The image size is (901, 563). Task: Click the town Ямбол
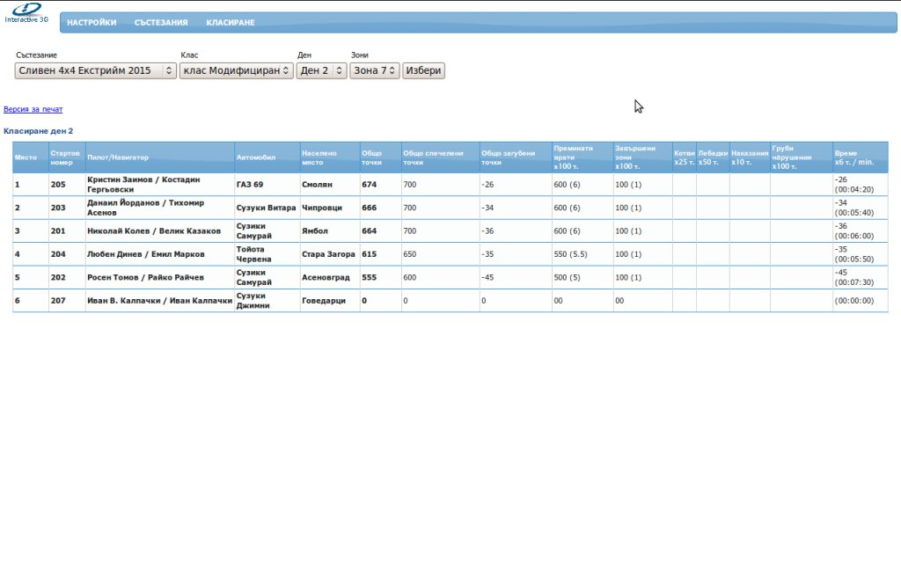315,231
